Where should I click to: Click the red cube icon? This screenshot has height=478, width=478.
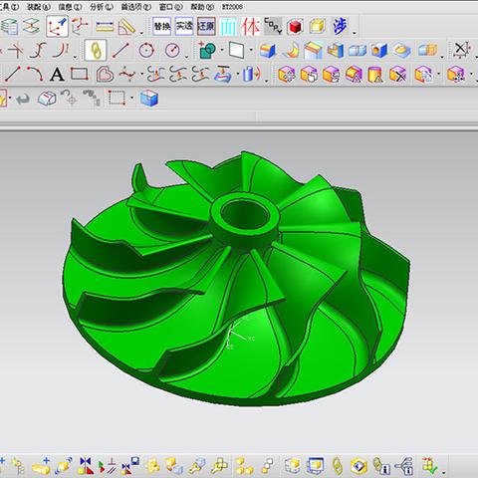tap(295, 27)
